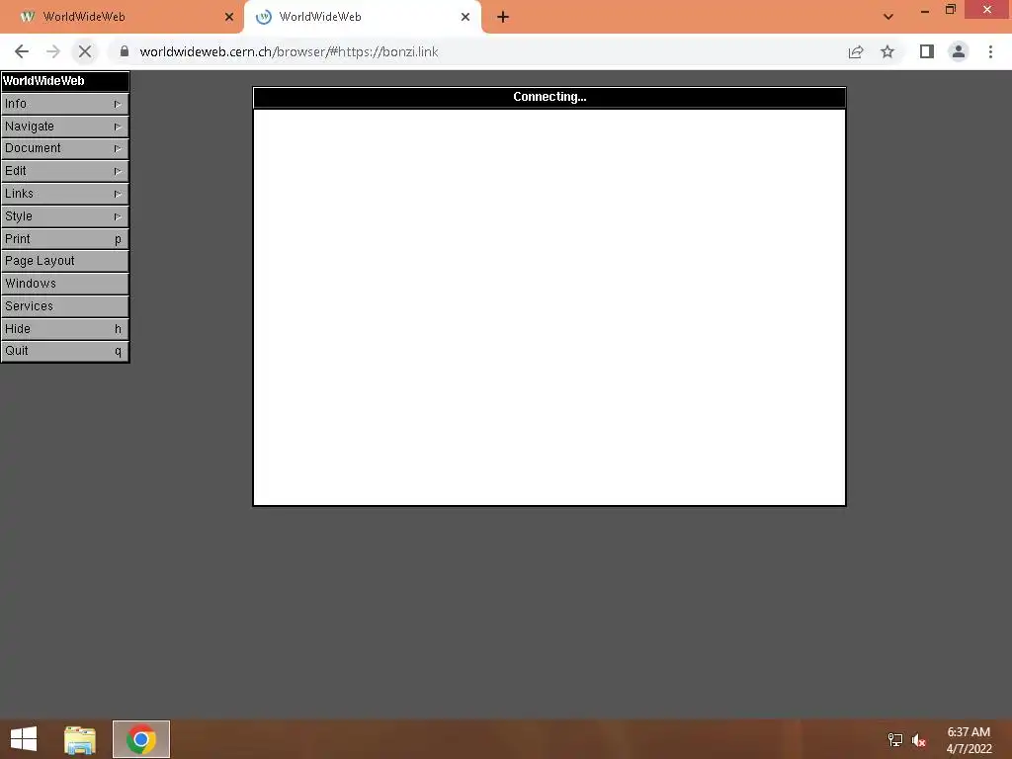Choose the Services menu entry

click(64, 306)
